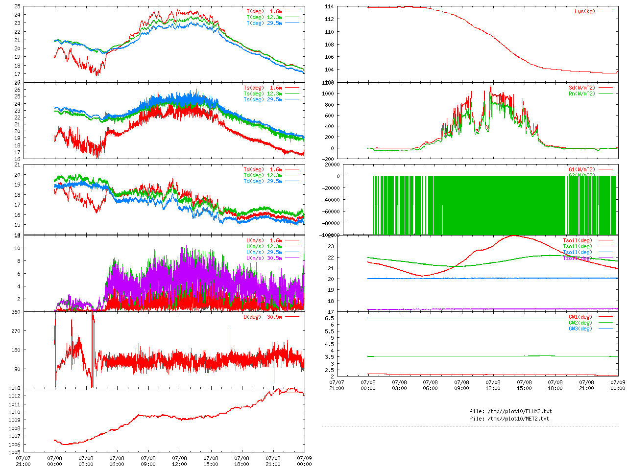This screenshot has width=627, height=470.
Task: Select the "D(deg) 30.5m" wind direction legend
Action: tap(263, 317)
